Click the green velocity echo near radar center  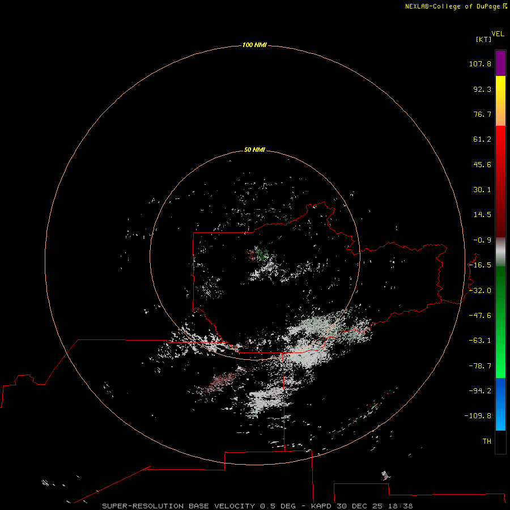coord(261,253)
